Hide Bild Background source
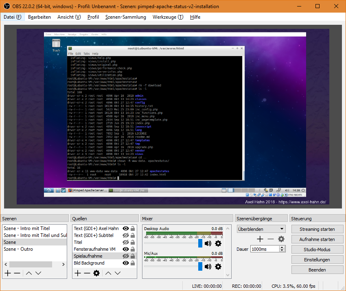 pyautogui.click(x=126, y=263)
